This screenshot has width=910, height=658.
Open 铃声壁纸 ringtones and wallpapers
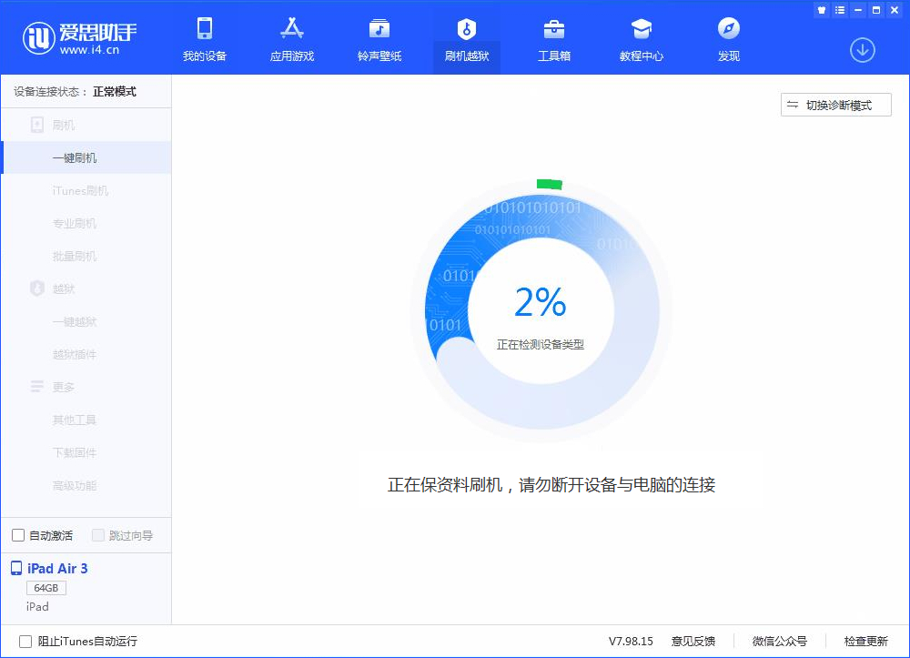click(379, 38)
